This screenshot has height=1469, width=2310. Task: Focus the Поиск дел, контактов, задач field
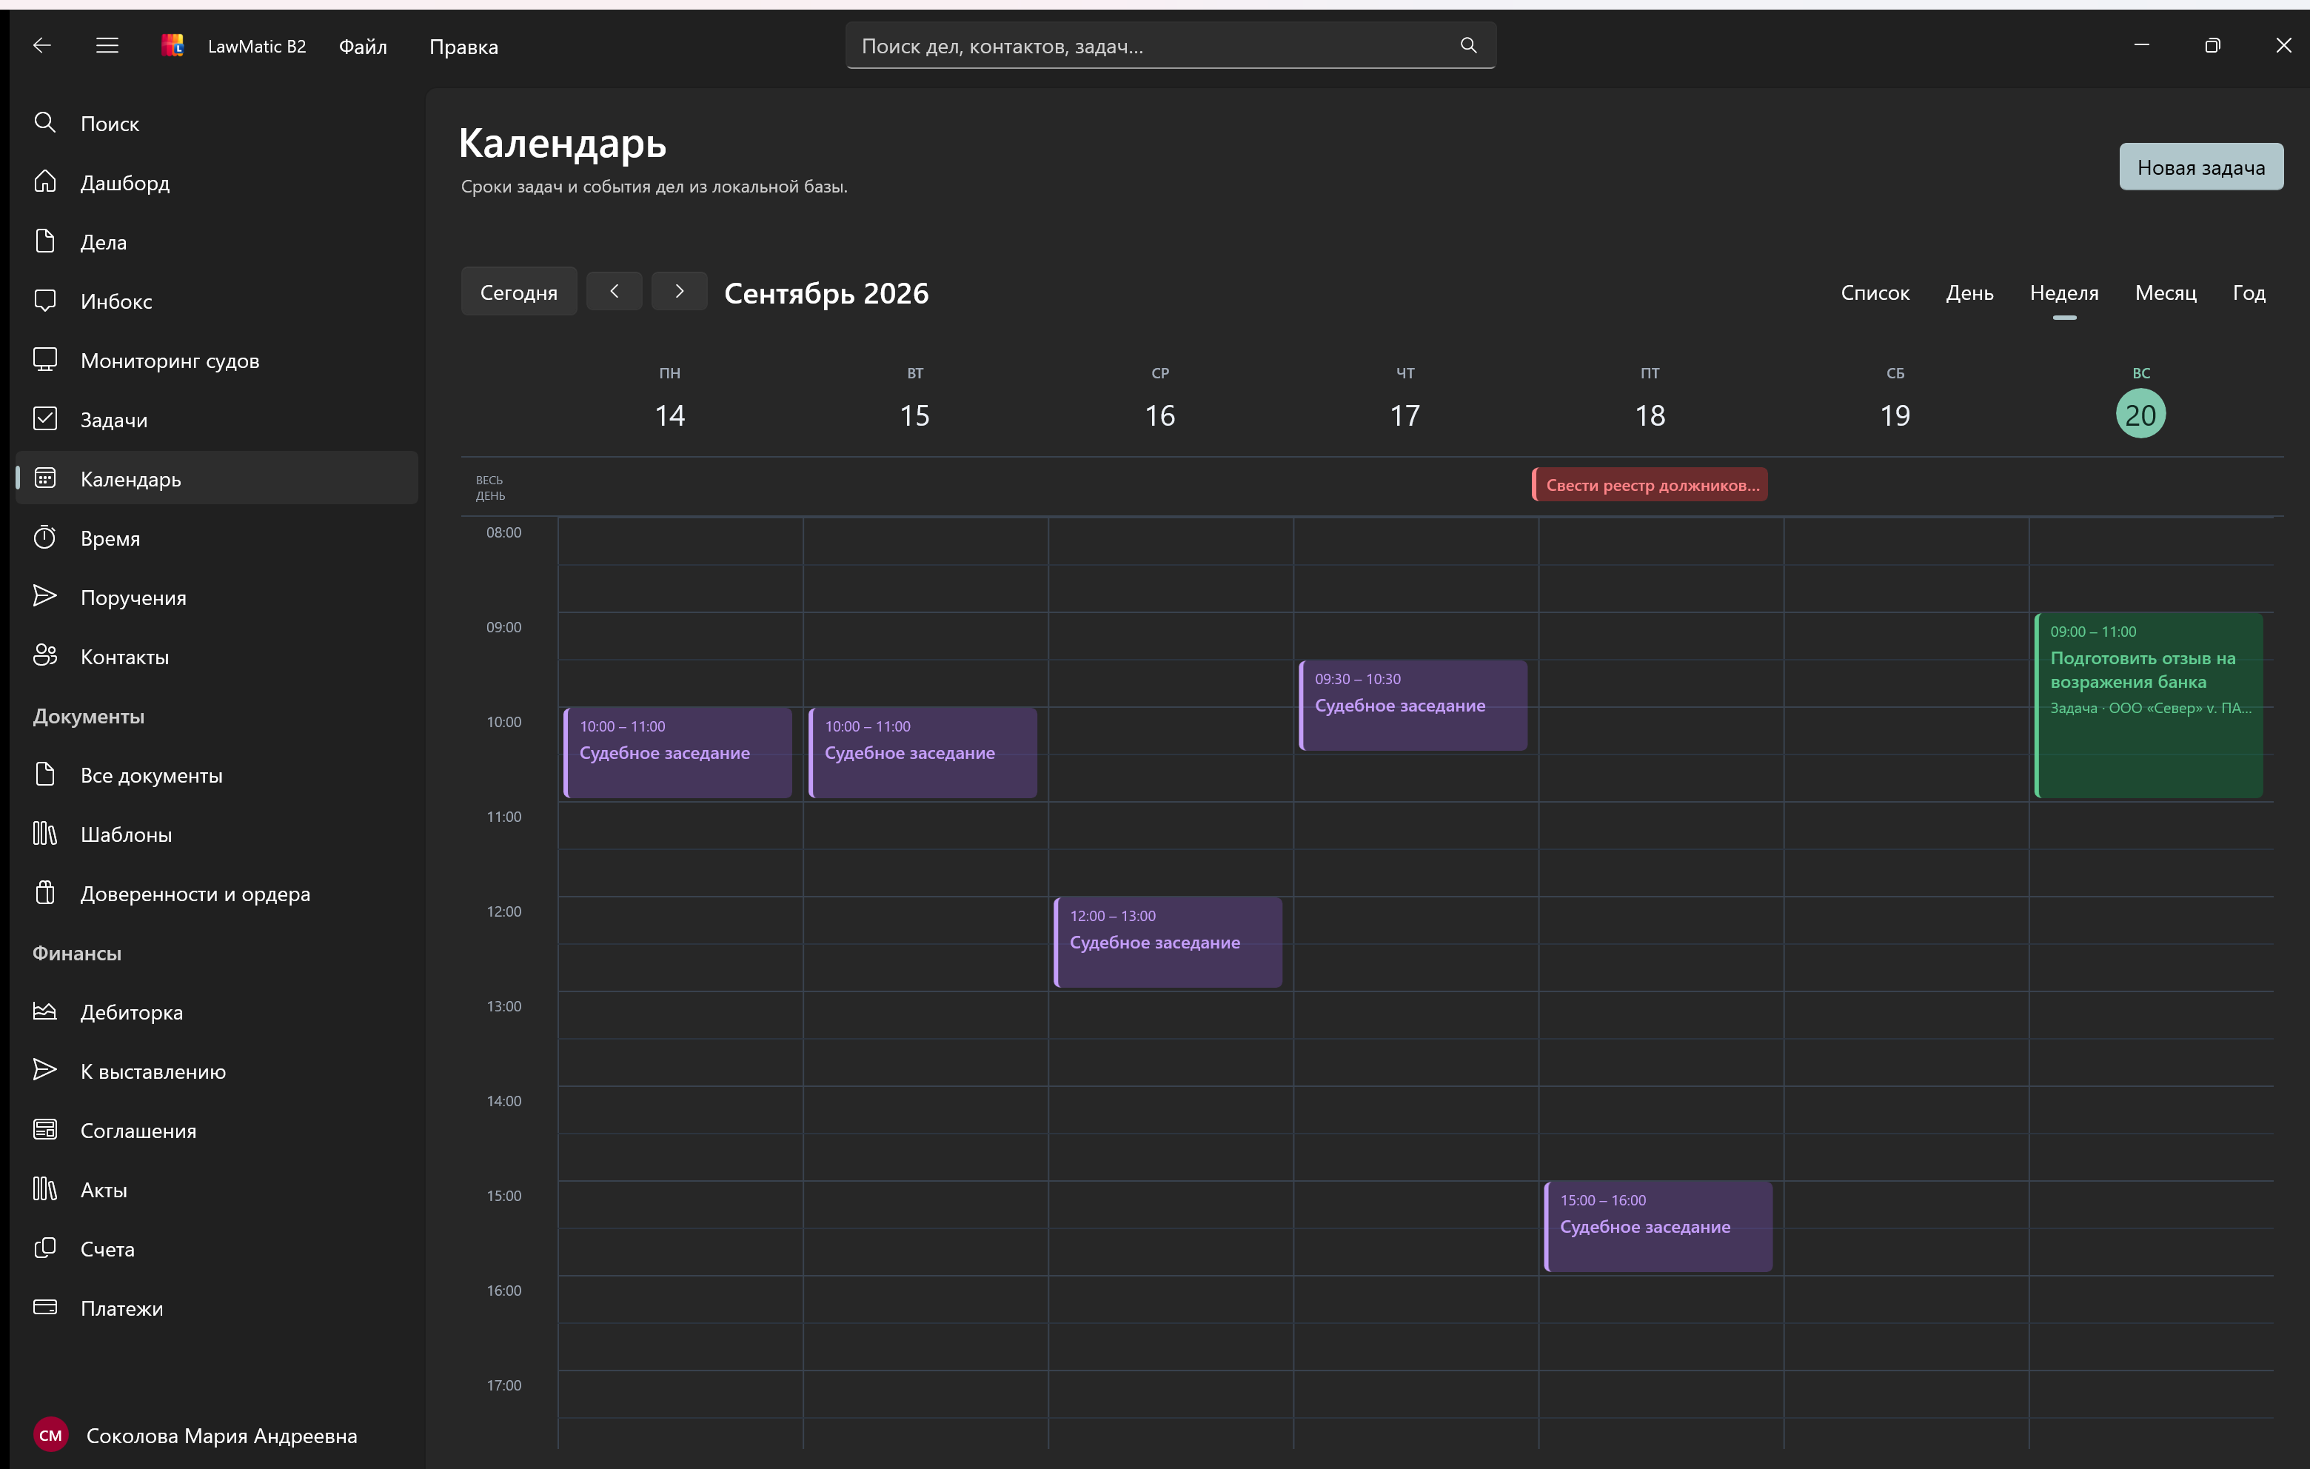[1171, 46]
